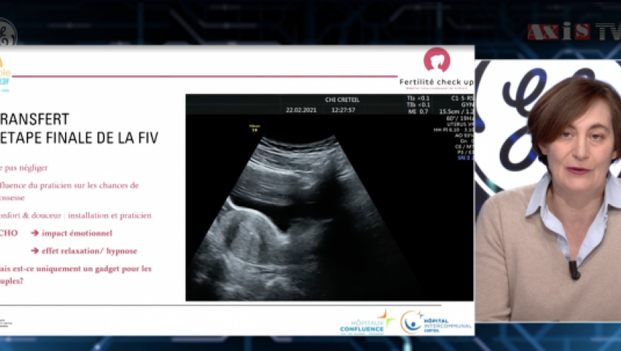Click the date '22.02.2021'

click(301, 110)
